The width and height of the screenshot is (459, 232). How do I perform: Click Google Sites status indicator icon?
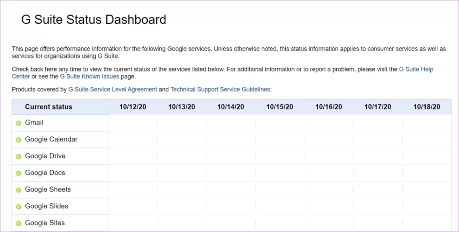[x=19, y=224]
